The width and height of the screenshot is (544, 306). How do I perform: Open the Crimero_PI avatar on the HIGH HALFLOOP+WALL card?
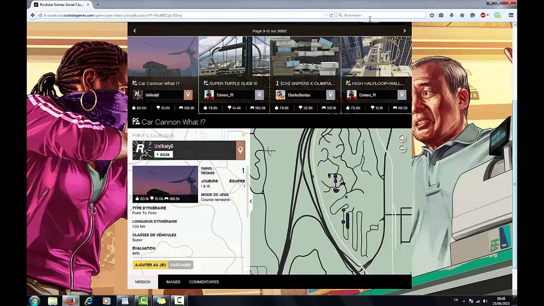coord(351,95)
